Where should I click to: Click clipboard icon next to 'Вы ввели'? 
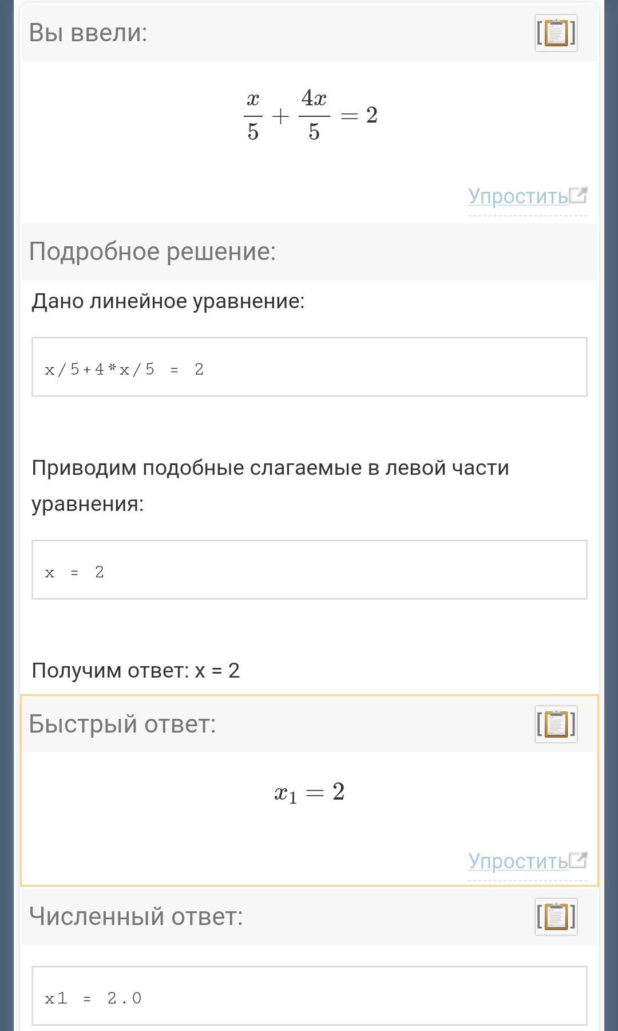(556, 33)
